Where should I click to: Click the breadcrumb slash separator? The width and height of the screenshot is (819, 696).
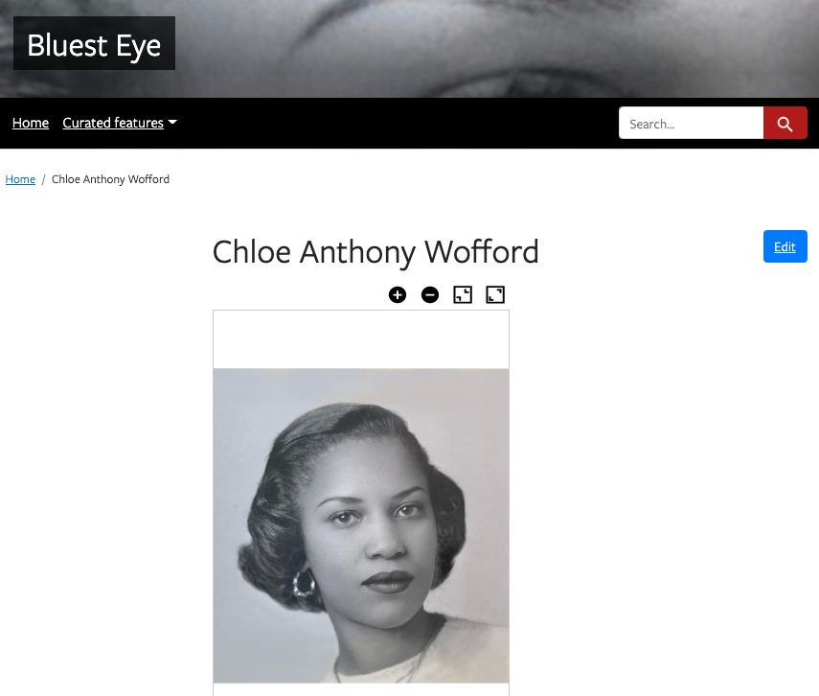pyautogui.click(x=43, y=179)
